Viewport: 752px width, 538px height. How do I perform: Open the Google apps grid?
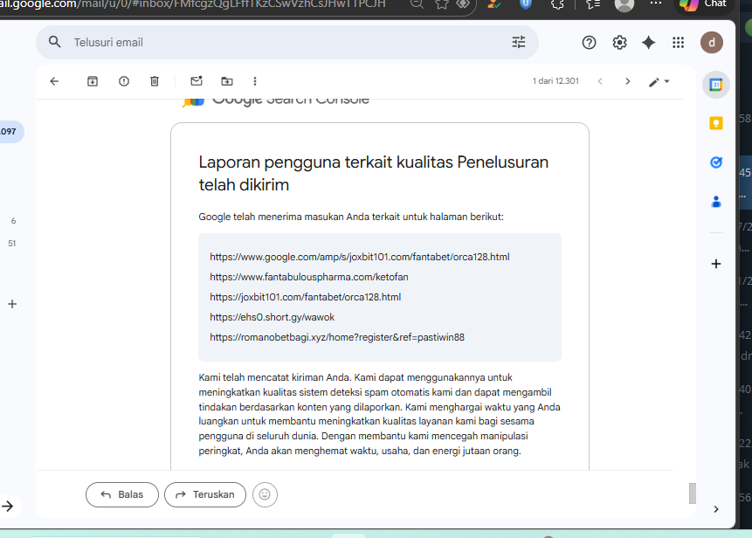678,43
